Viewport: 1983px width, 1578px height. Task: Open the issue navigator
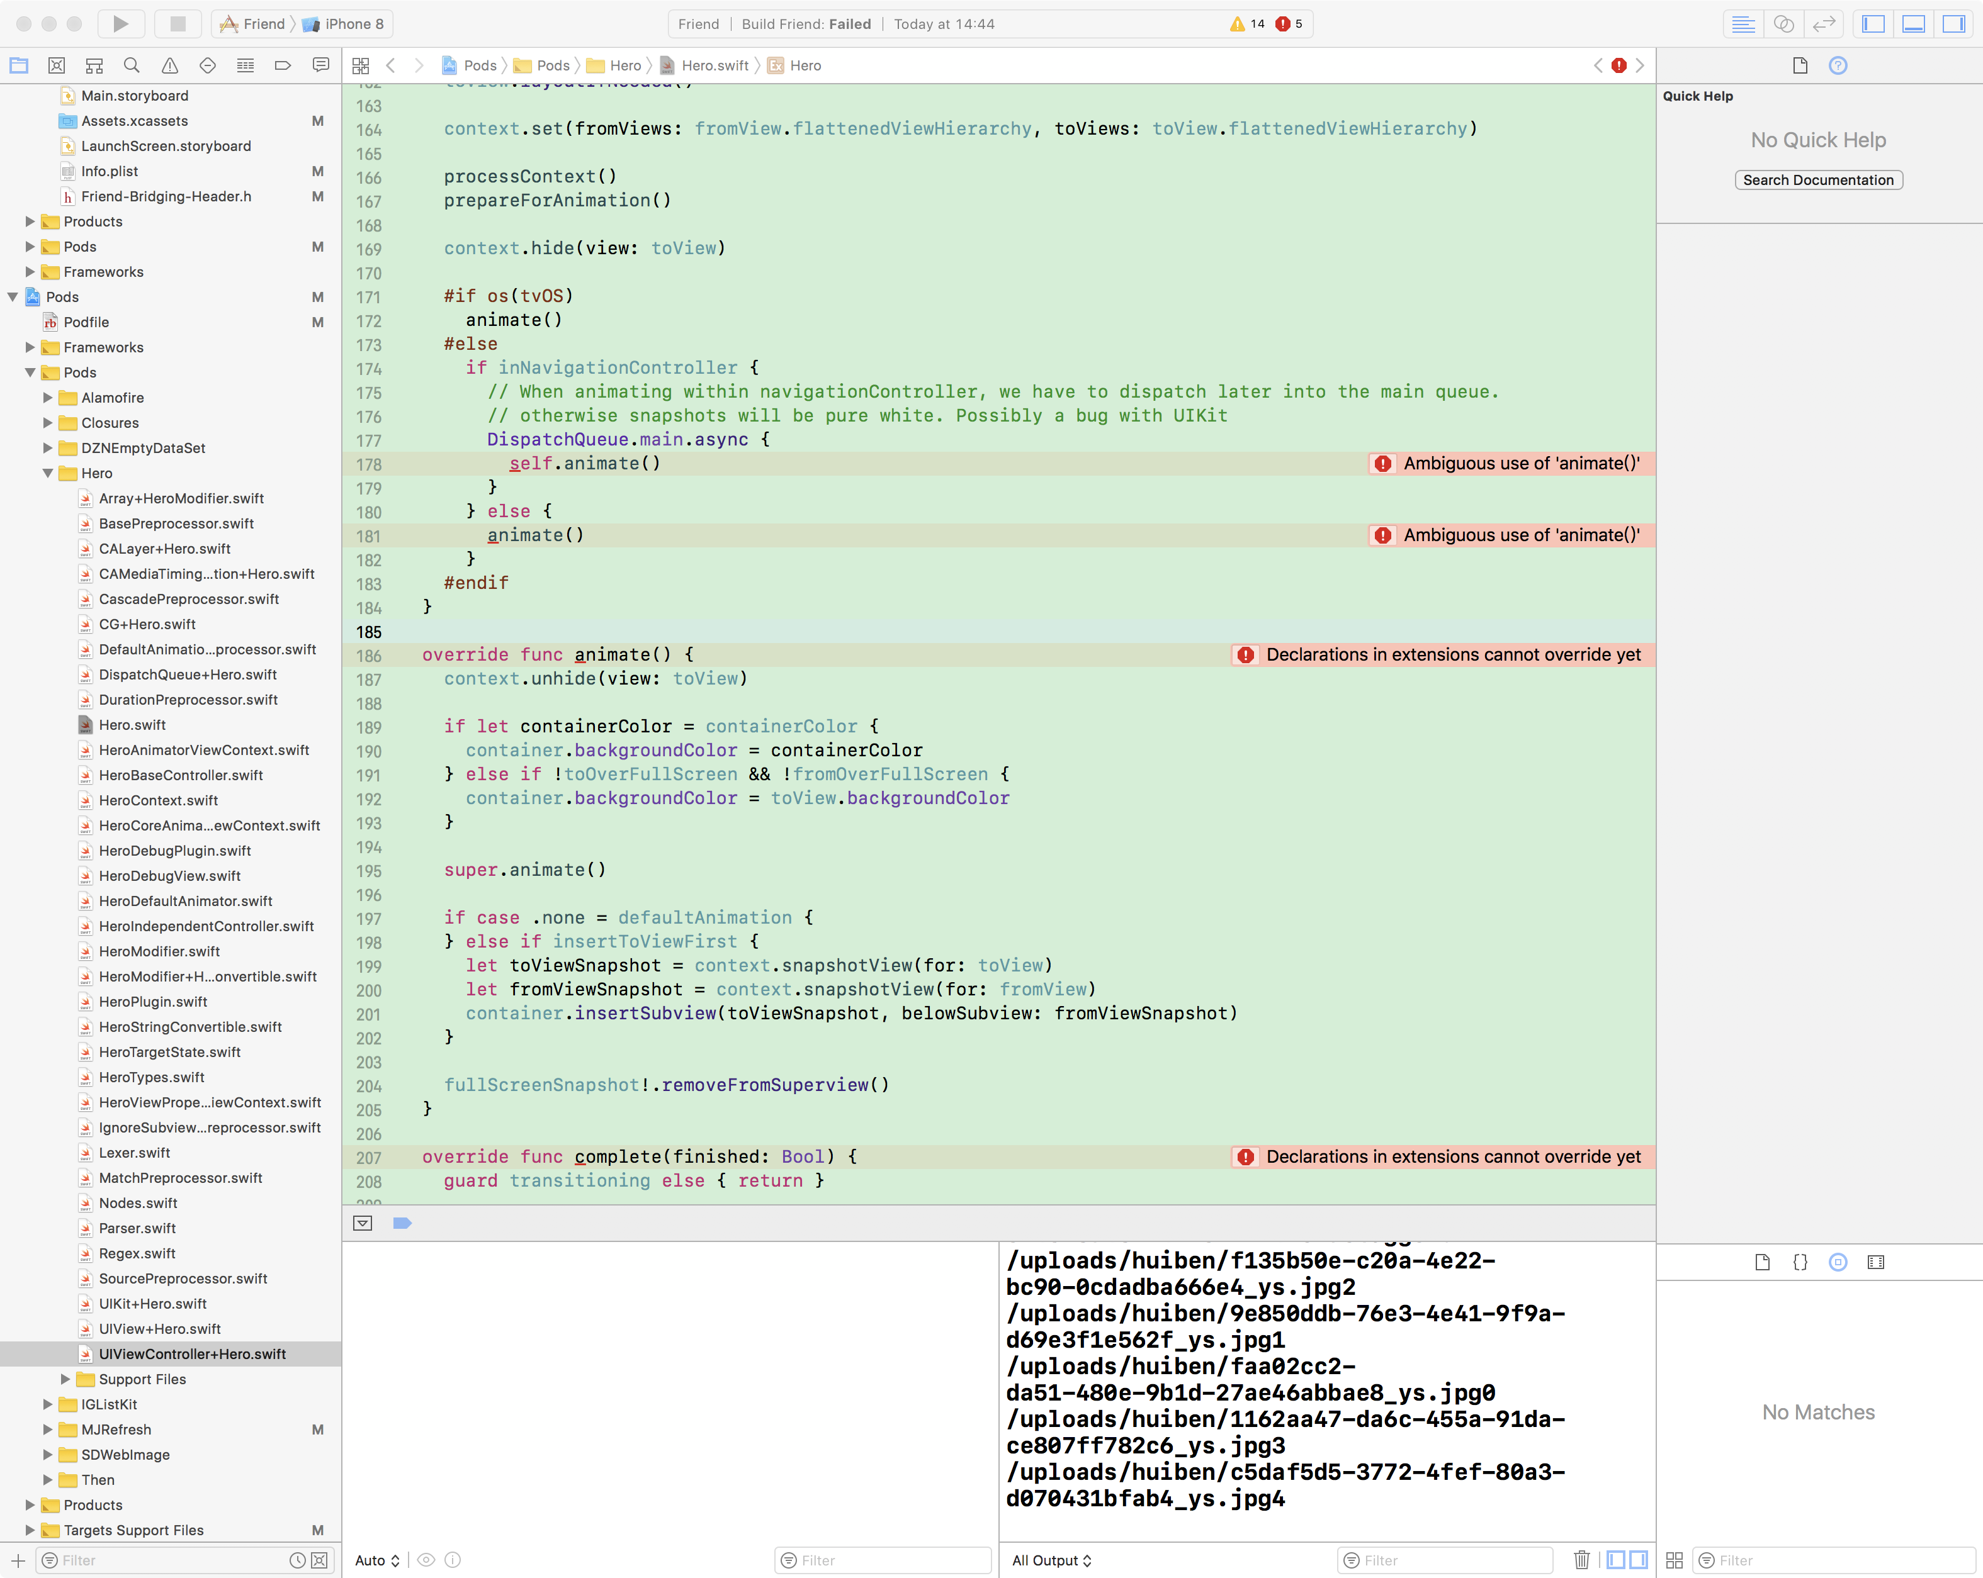click(x=170, y=65)
